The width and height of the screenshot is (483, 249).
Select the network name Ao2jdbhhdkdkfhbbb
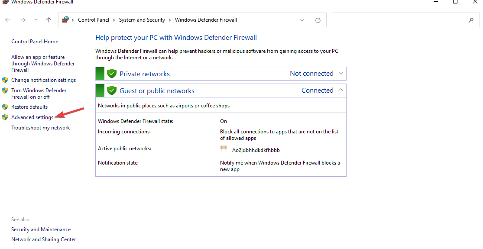pos(256,151)
